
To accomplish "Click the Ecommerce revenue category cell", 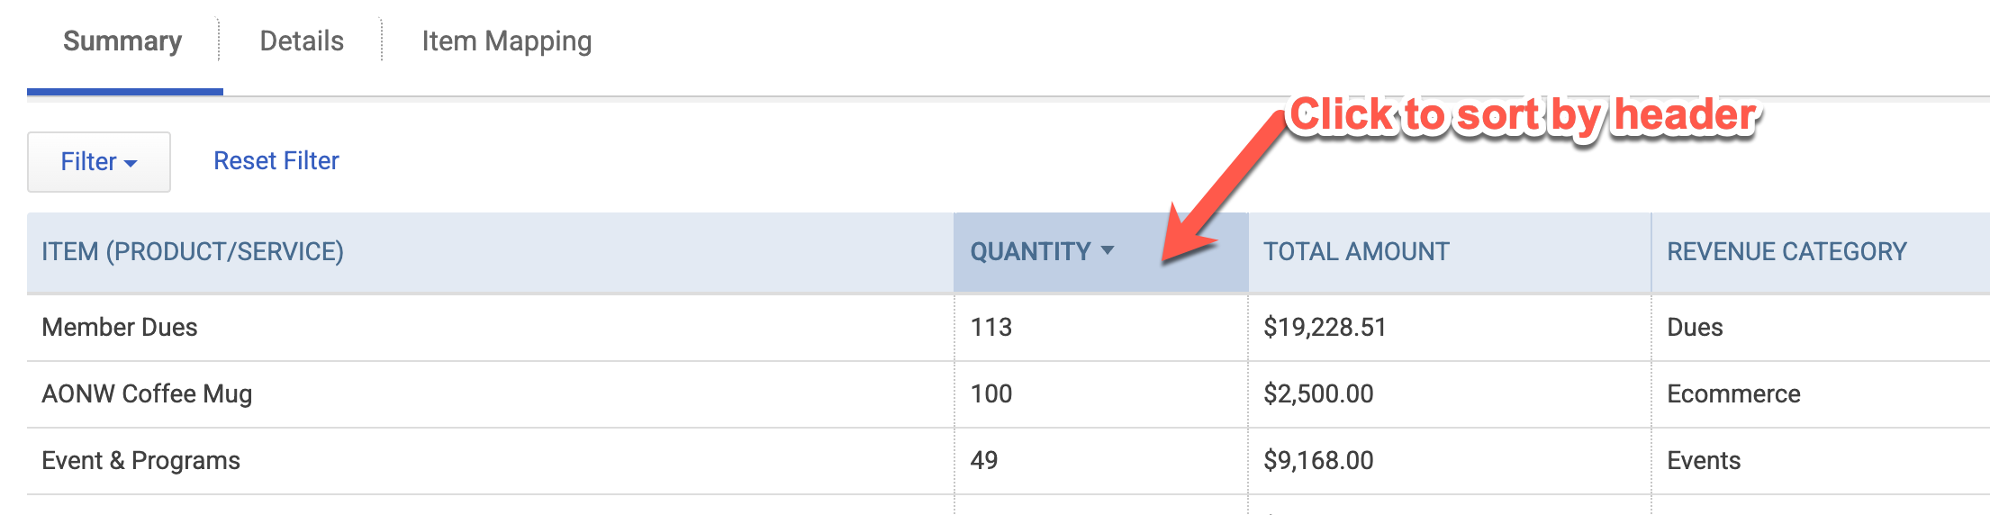I will point(1733,394).
